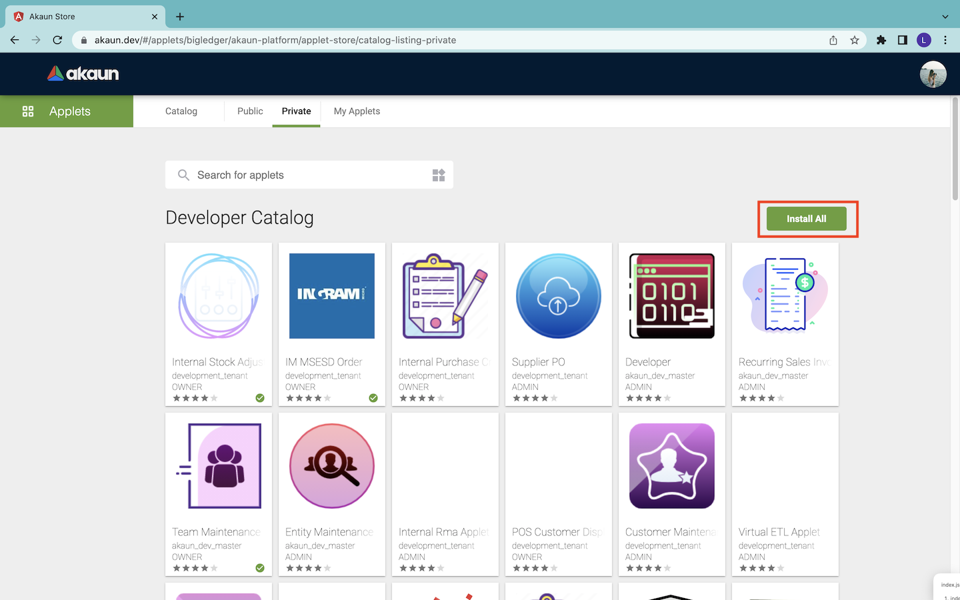The width and height of the screenshot is (960, 600).
Task: Open the Supplier PO cloud upload applet icon
Action: [558, 296]
